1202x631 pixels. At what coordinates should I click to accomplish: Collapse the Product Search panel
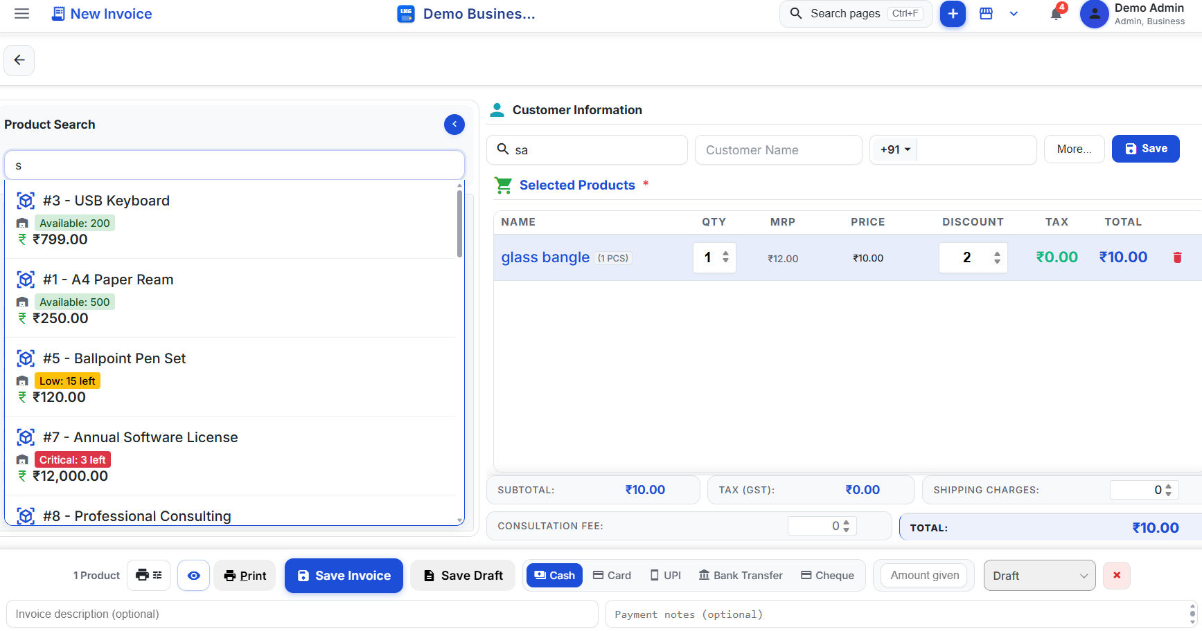click(454, 125)
